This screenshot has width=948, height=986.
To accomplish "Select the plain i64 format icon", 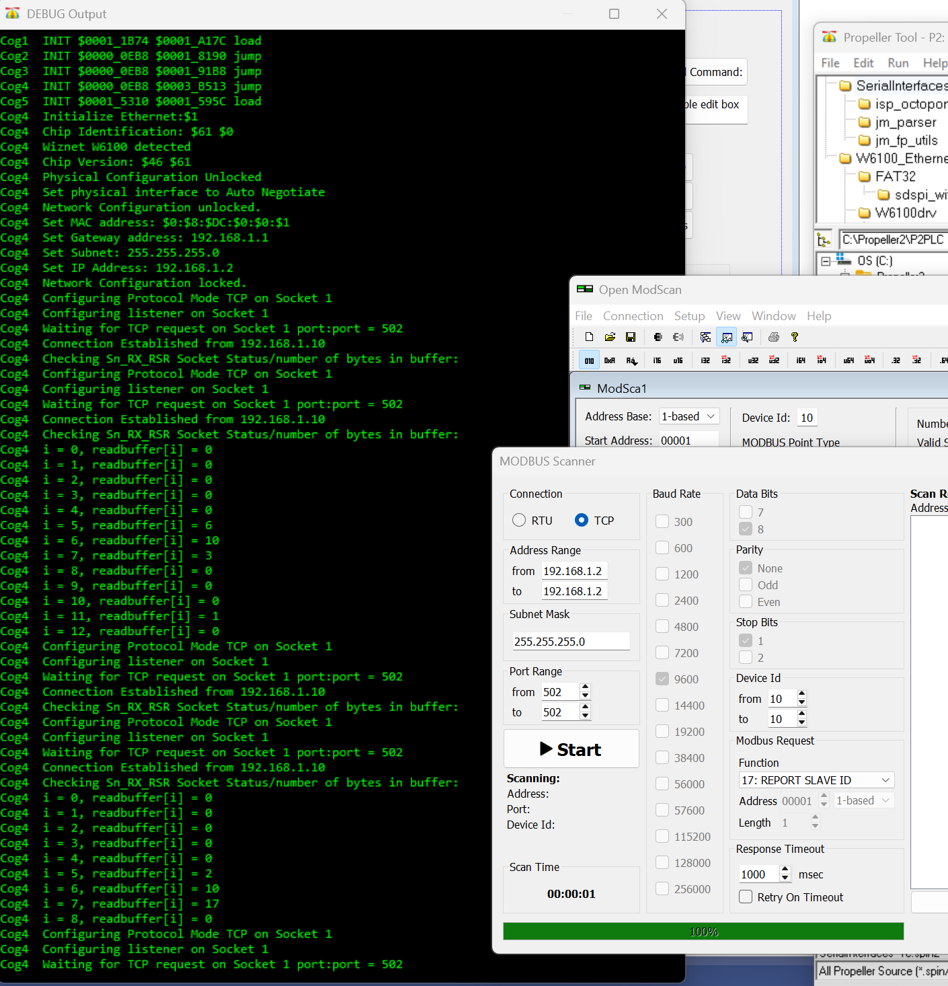I will coord(801,361).
